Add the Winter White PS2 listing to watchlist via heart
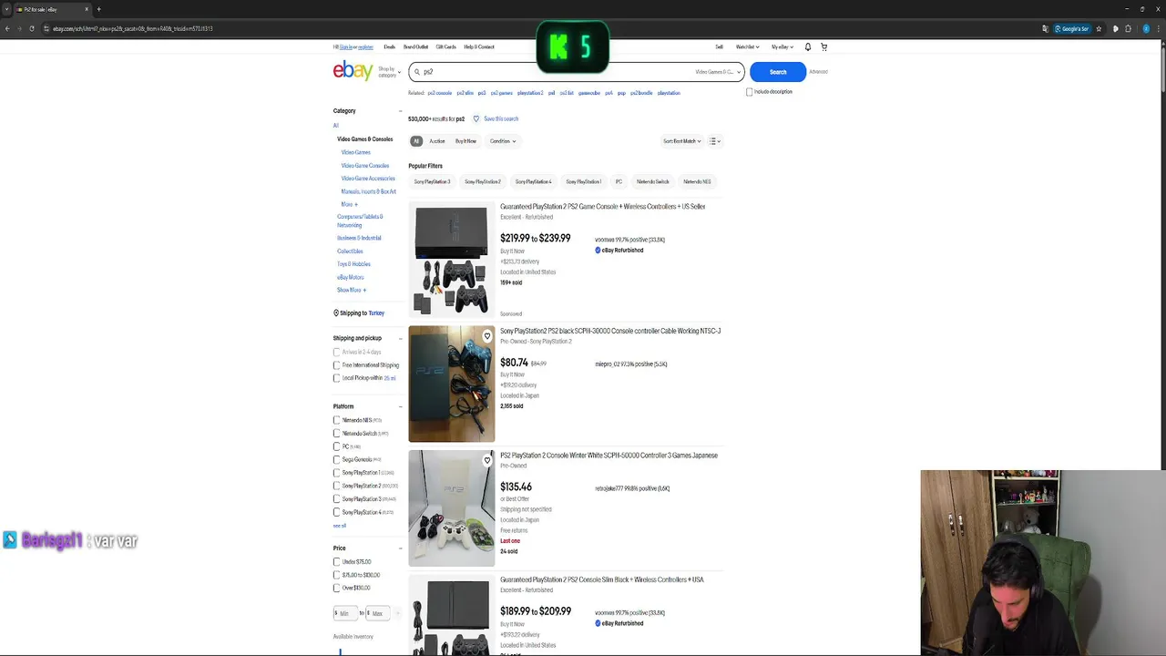The height and width of the screenshot is (656, 1166). (487, 460)
